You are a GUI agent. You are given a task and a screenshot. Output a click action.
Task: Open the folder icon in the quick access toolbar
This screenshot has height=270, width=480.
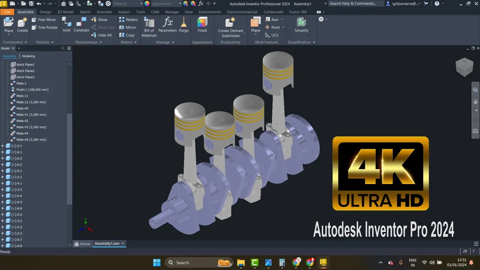coord(23,3)
